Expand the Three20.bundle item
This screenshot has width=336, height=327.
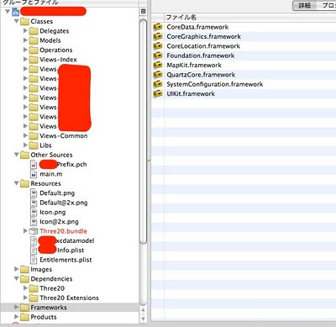(25, 231)
